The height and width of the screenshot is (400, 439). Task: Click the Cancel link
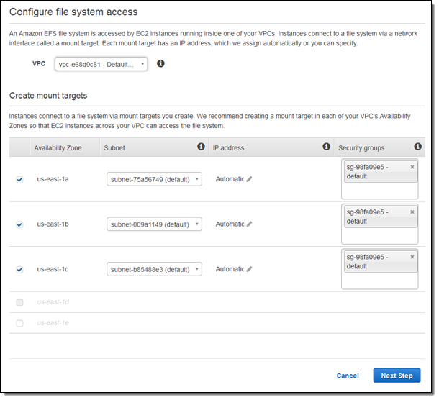pyautogui.click(x=347, y=376)
